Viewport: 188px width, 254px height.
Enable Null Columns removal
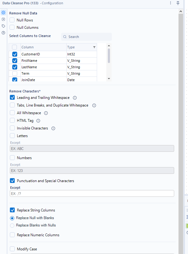[12, 27]
